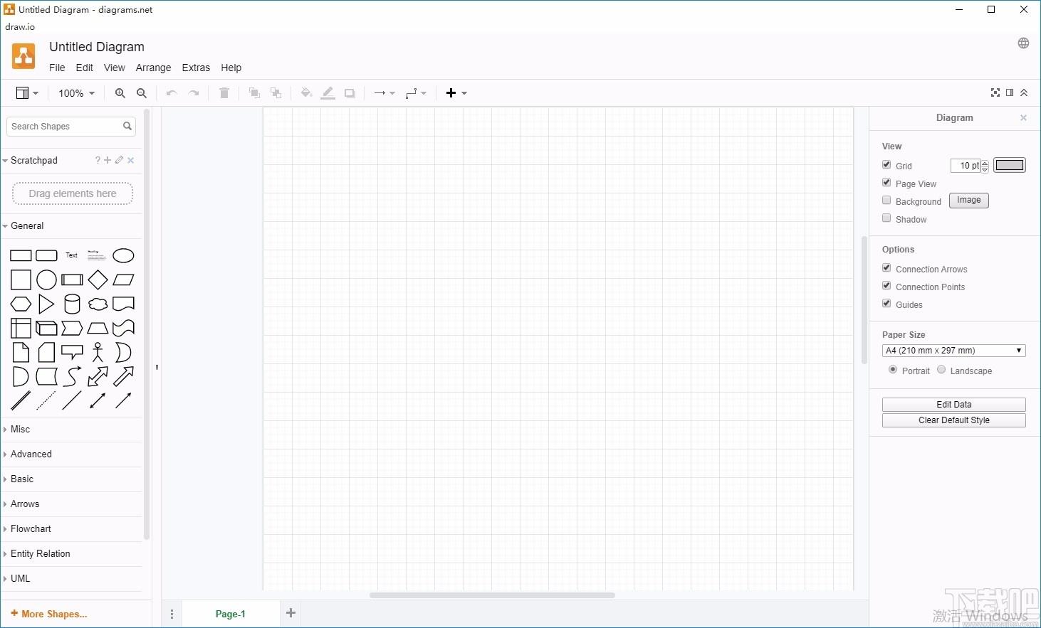This screenshot has width=1041, height=628.
Task: Open the View menu
Action: tap(115, 68)
